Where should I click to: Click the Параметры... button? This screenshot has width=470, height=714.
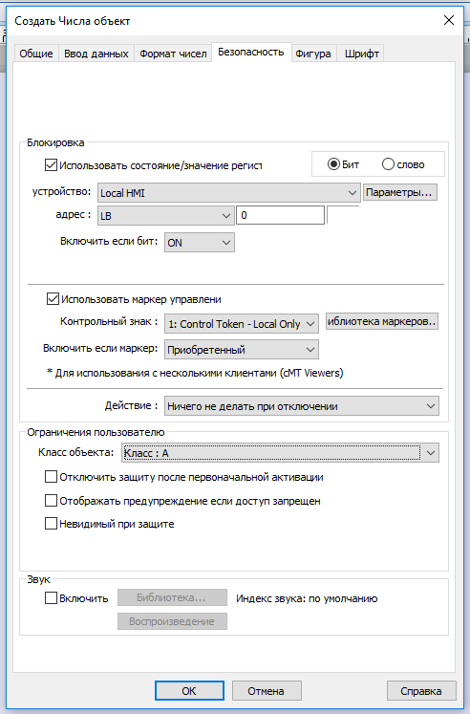coord(400,192)
